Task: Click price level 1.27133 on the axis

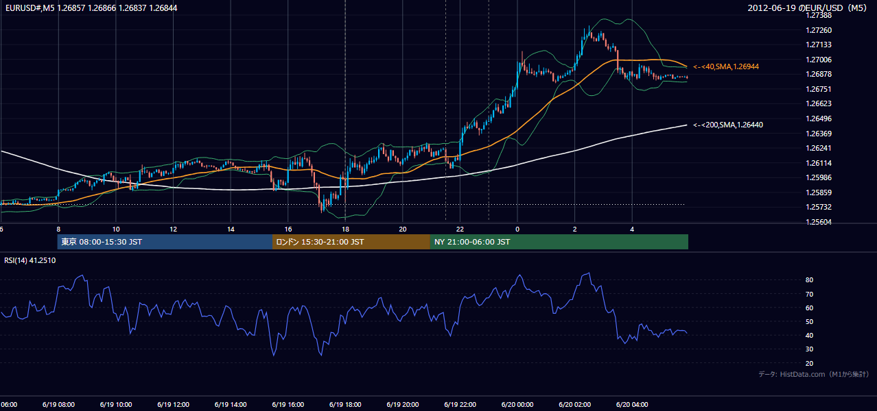Action: [818, 45]
